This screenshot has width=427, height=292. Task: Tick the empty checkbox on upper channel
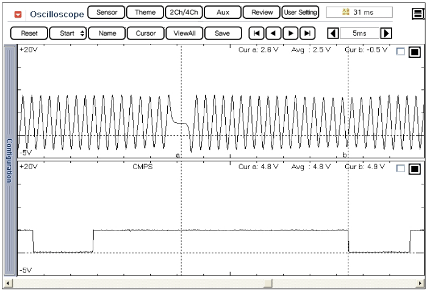pyautogui.click(x=401, y=51)
